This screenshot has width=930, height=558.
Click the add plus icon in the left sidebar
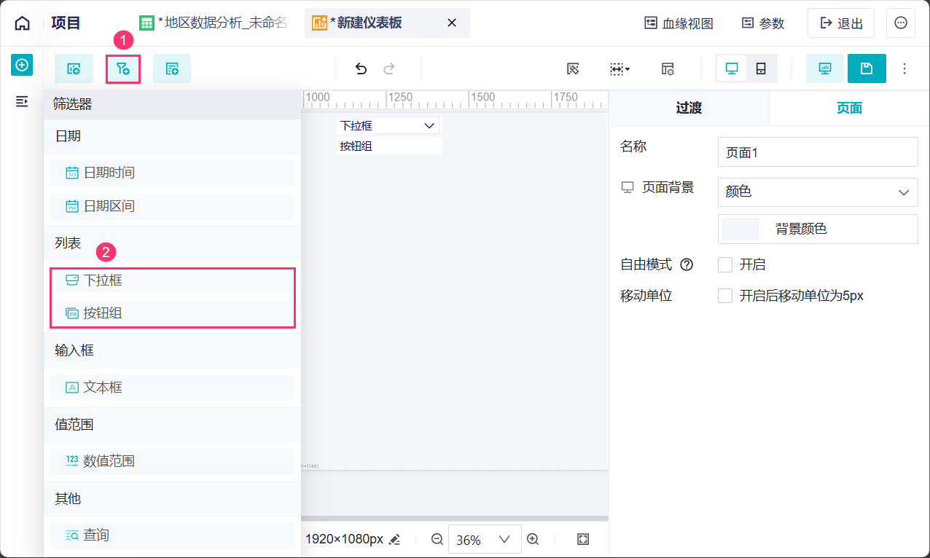tap(22, 66)
